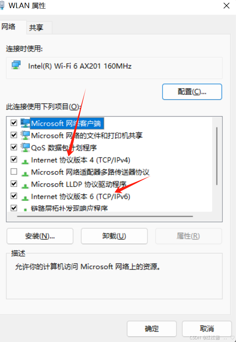The width and height of the screenshot is (236, 342).
Task: Switch to the 共享 tab
Action: click(36, 28)
